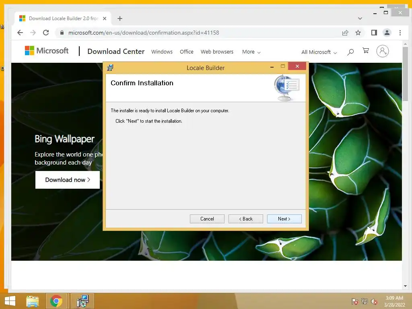Expand the More dropdown in site navigation

(251, 52)
